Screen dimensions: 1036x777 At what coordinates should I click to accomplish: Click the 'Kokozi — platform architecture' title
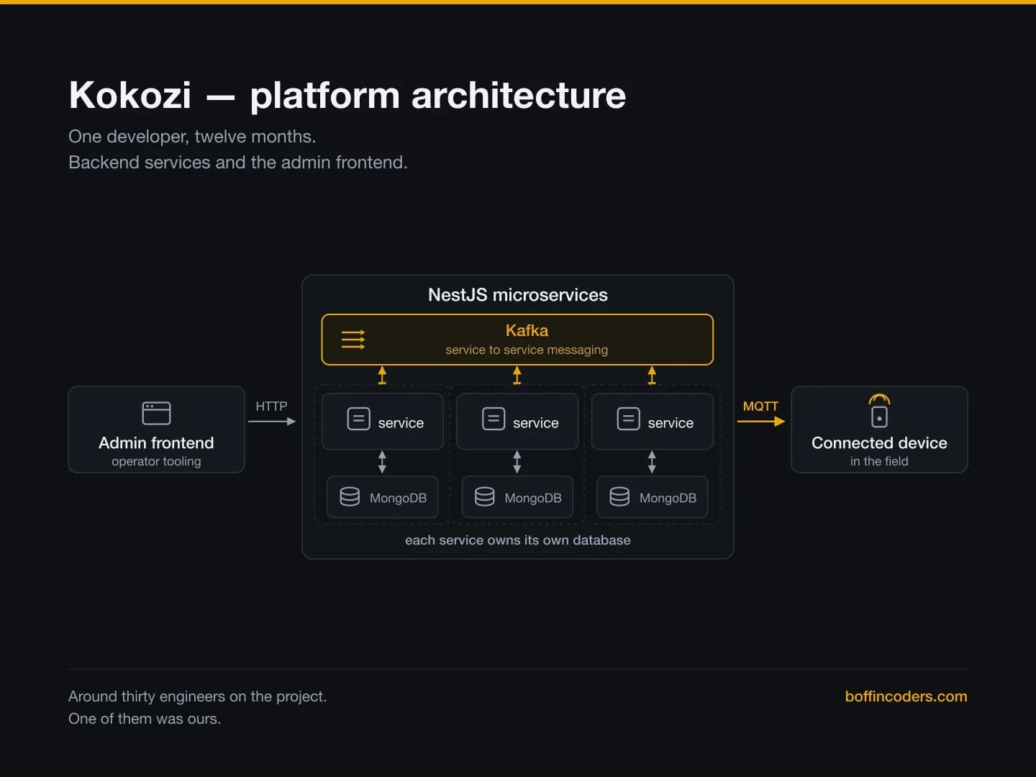tap(347, 95)
